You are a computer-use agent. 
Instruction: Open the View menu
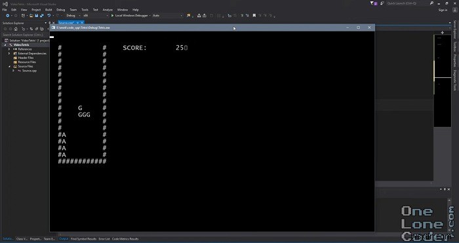tap(24, 10)
